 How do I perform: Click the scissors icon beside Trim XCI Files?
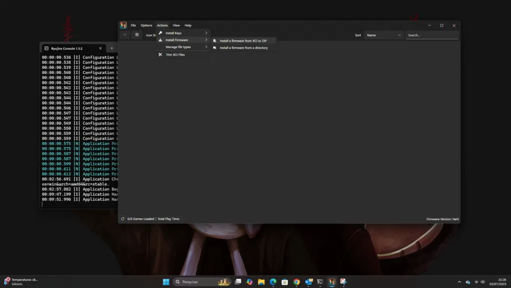coord(160,55)
